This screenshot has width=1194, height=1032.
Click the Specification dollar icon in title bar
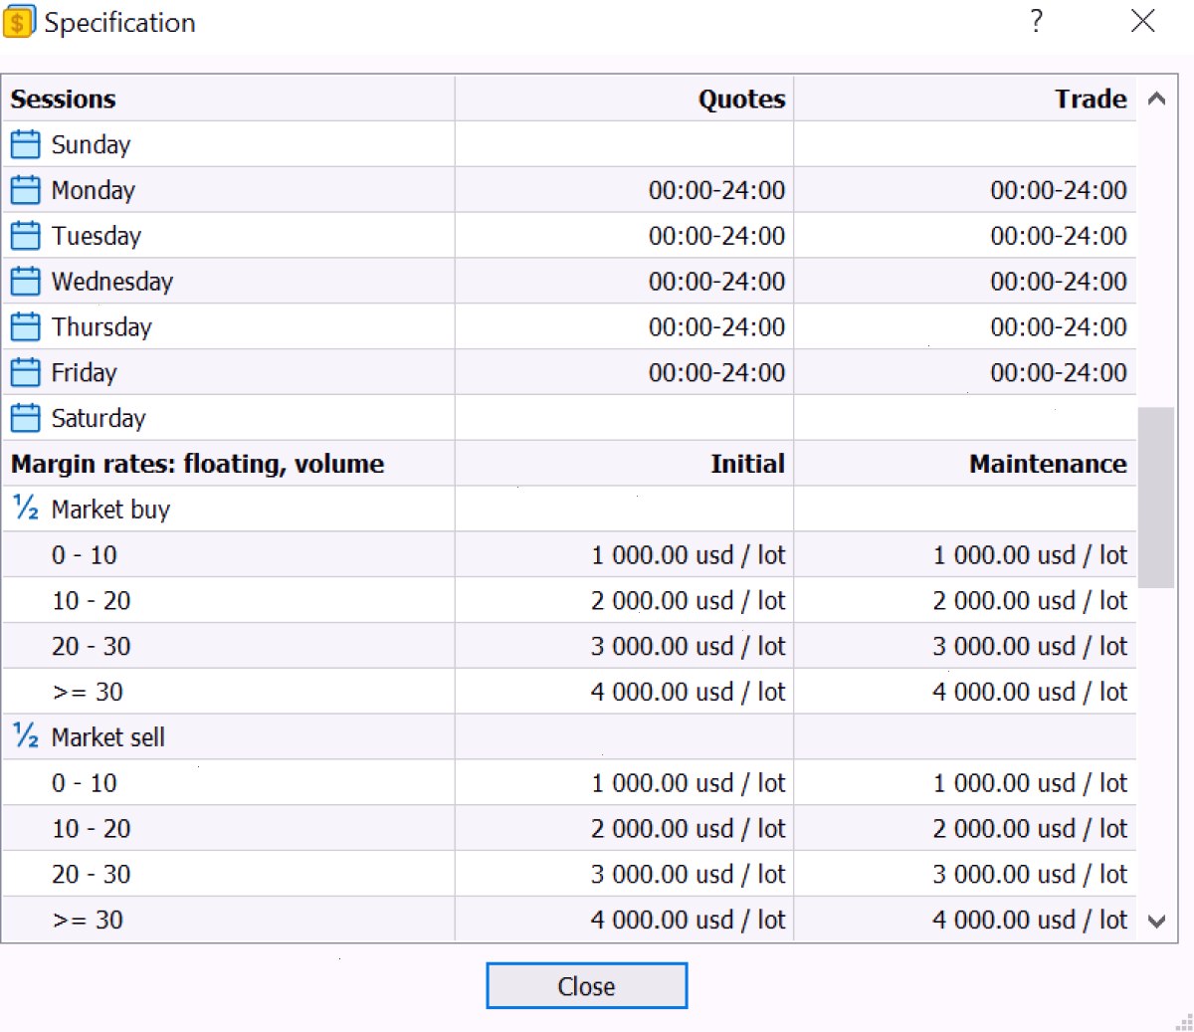(19, 21)
